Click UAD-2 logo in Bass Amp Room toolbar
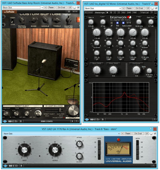 [5, 121]
